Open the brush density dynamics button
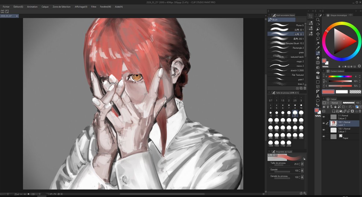 pos(302,177)
